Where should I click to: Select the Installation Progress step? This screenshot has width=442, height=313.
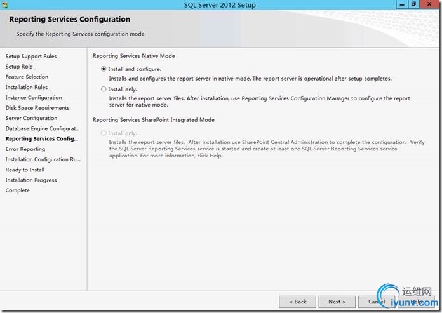click(x=31, y=180)
